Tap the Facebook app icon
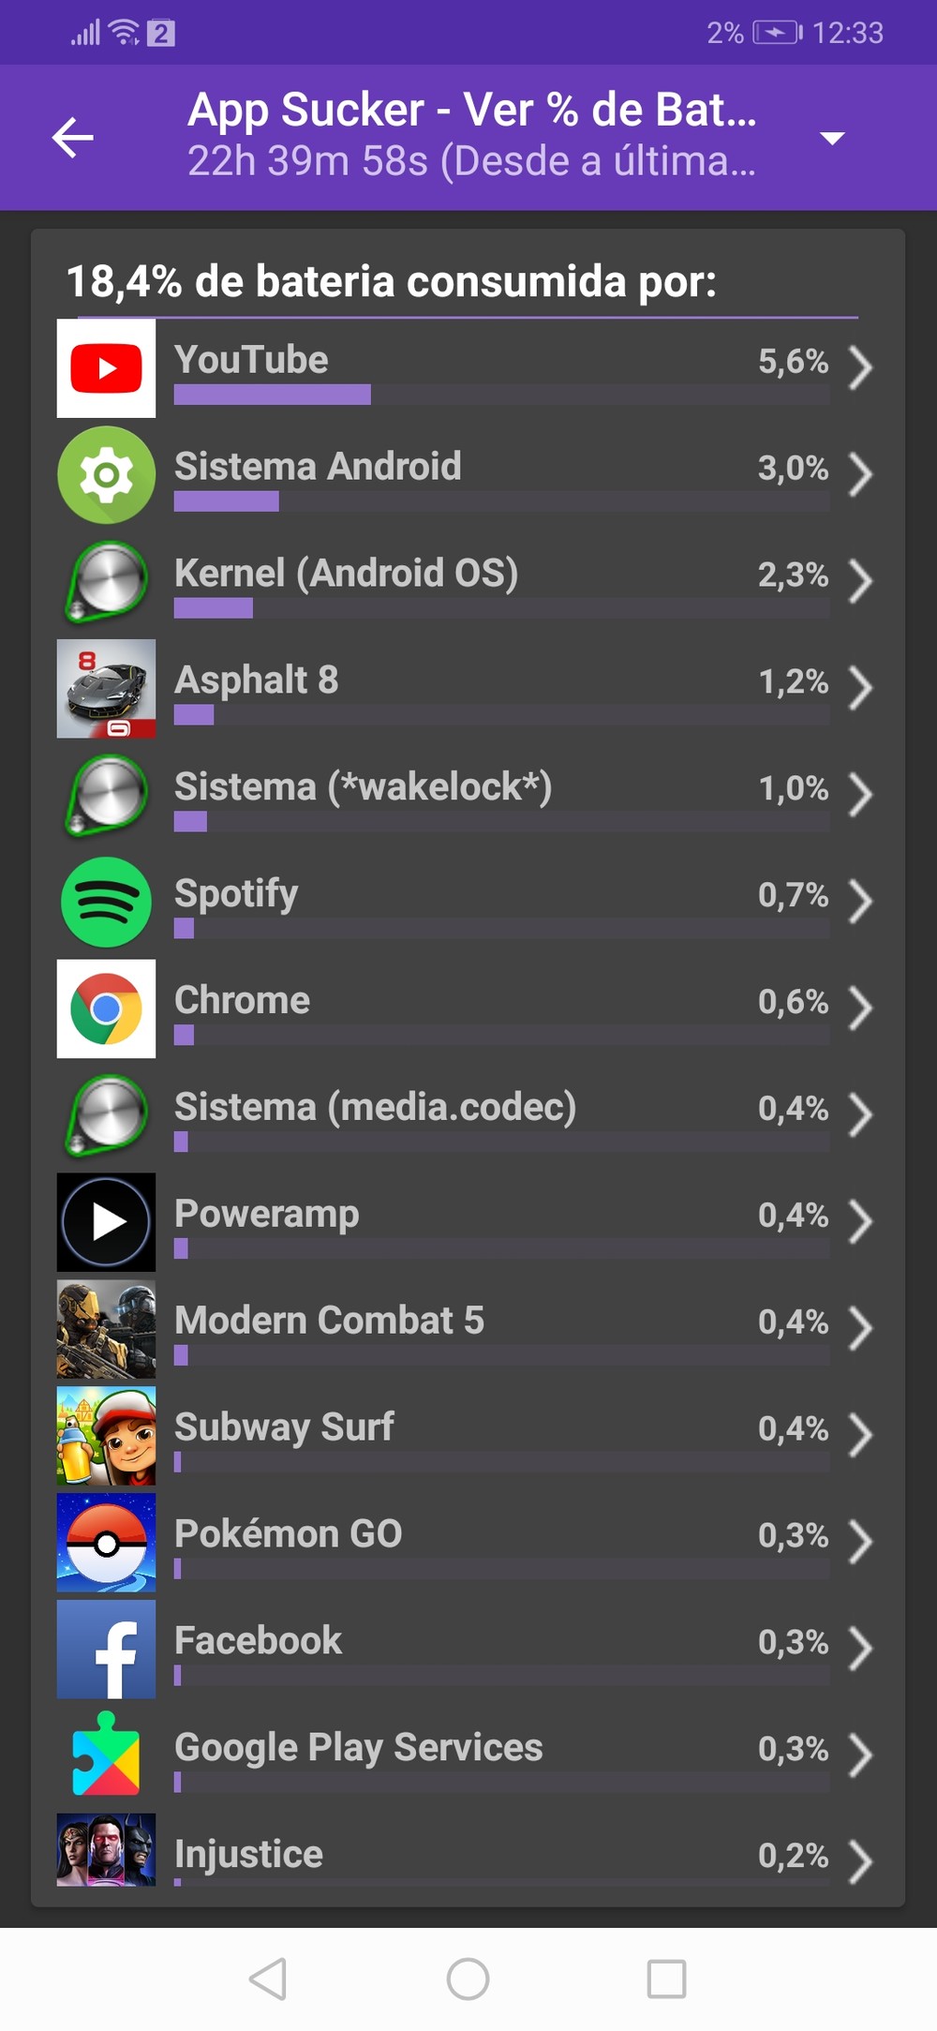The image size is (937, 2031). tap(106, 1650)
